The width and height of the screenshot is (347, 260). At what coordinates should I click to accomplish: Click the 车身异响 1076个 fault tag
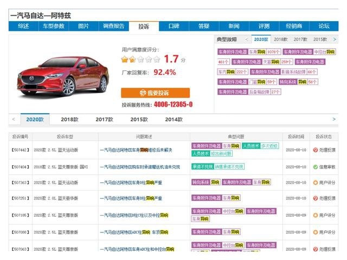coord(249,52)
